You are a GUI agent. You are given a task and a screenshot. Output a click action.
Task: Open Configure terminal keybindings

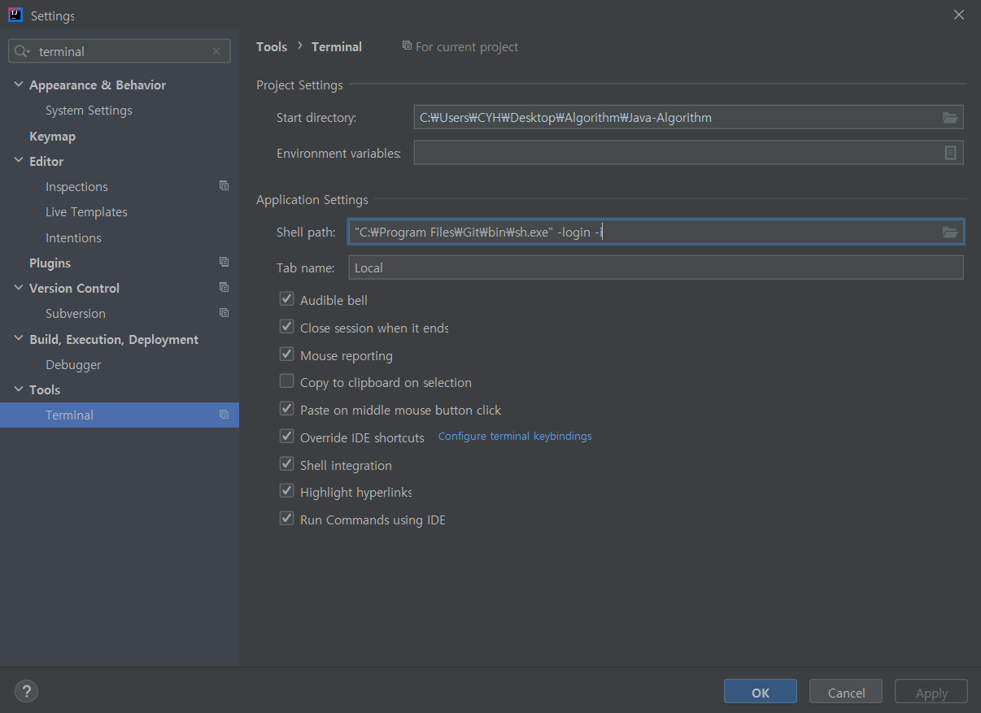point(514,436)
